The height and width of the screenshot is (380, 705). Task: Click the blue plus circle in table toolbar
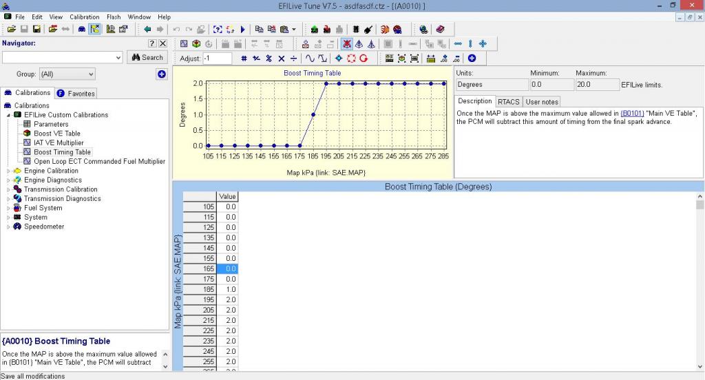pyautogui.click(x=472, y=59)
